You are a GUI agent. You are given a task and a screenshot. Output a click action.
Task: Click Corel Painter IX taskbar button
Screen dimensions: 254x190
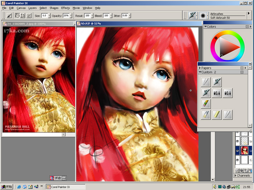click(65, 187)
